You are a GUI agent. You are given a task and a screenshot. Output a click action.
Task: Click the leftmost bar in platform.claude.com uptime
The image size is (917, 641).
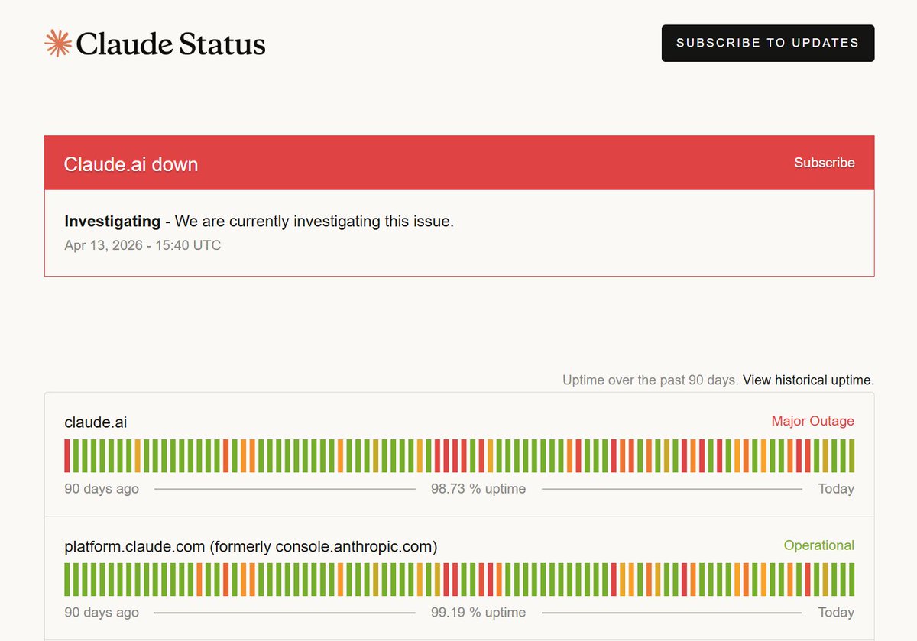[x=67, y=580]
